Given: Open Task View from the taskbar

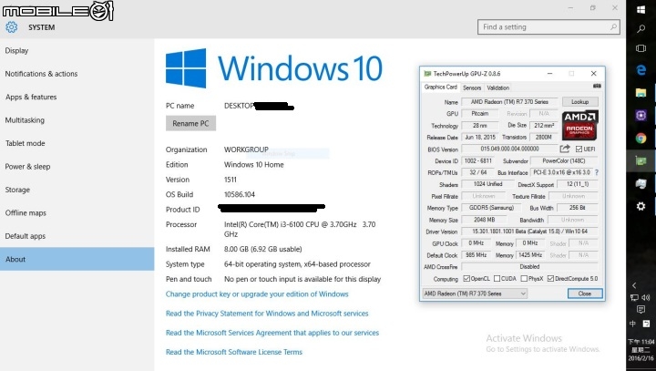Looking at the screenshot, I should click(x=641, y=48).
